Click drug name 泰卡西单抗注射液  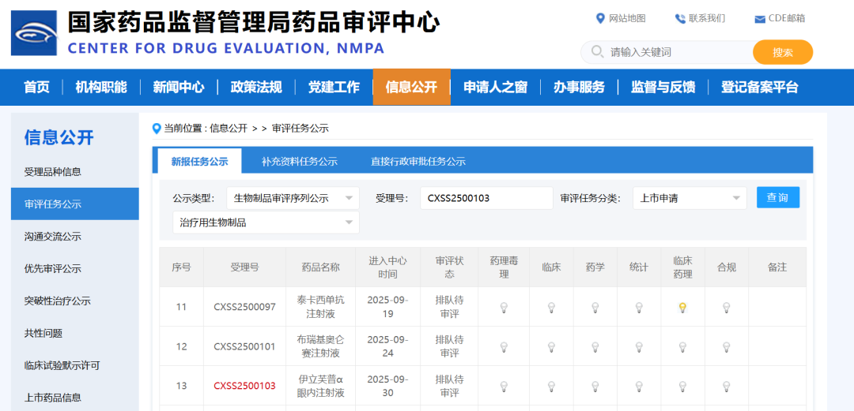point(321,307)
